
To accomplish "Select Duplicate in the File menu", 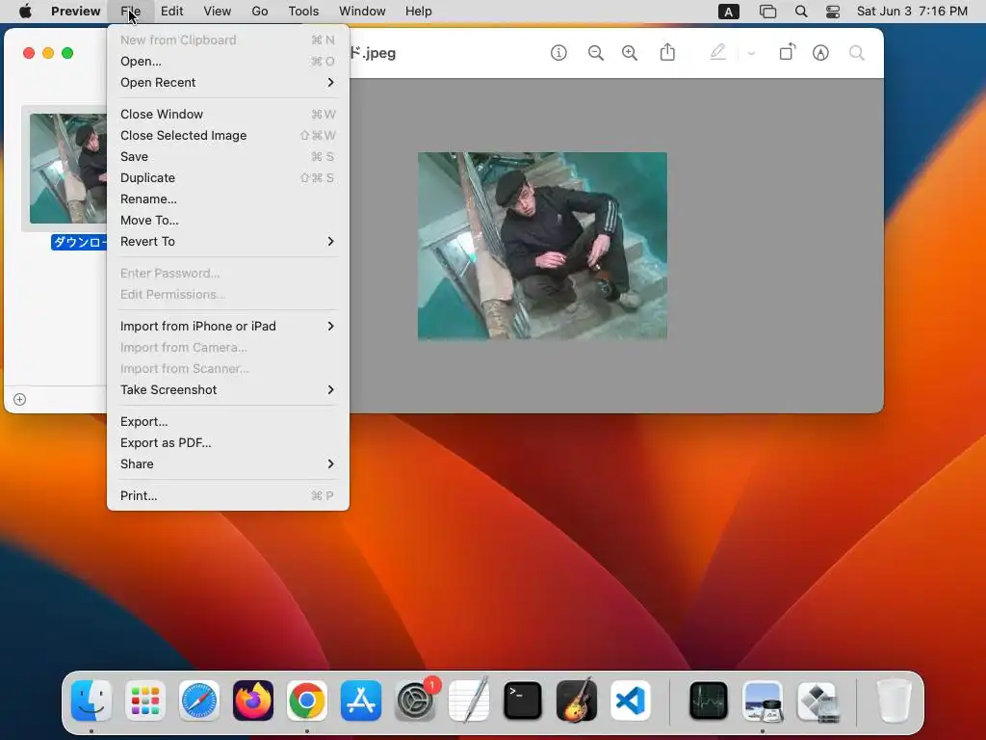I will point(227,178).
